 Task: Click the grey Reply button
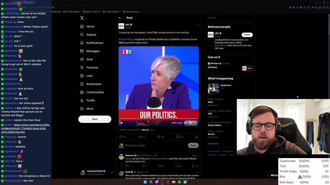[193, 145]
